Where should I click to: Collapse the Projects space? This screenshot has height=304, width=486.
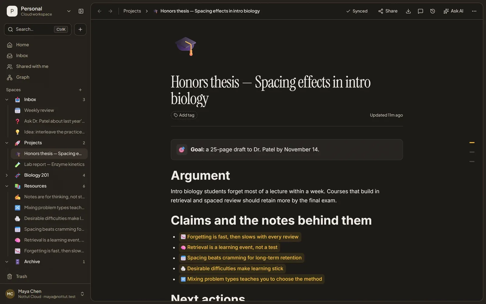click(x=7, y=143)
